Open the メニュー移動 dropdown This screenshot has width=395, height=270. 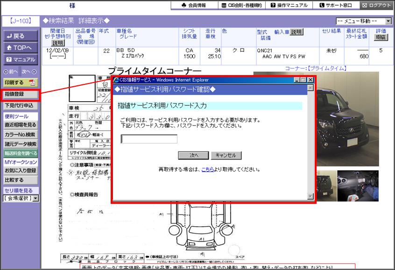(364, 21)
